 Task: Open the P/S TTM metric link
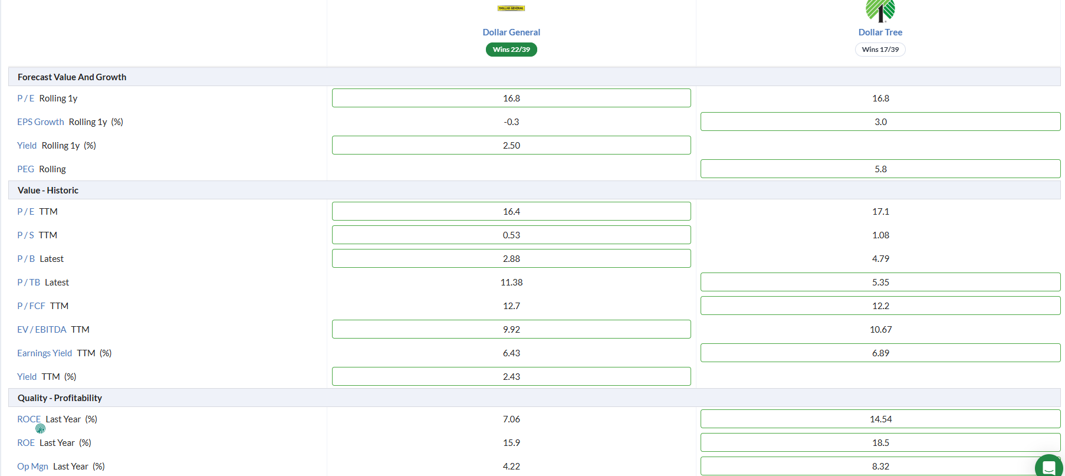point(26,235)
